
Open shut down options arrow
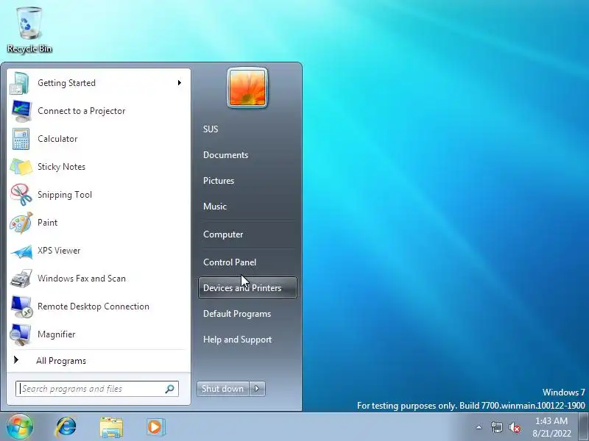[x=257, y=389]
